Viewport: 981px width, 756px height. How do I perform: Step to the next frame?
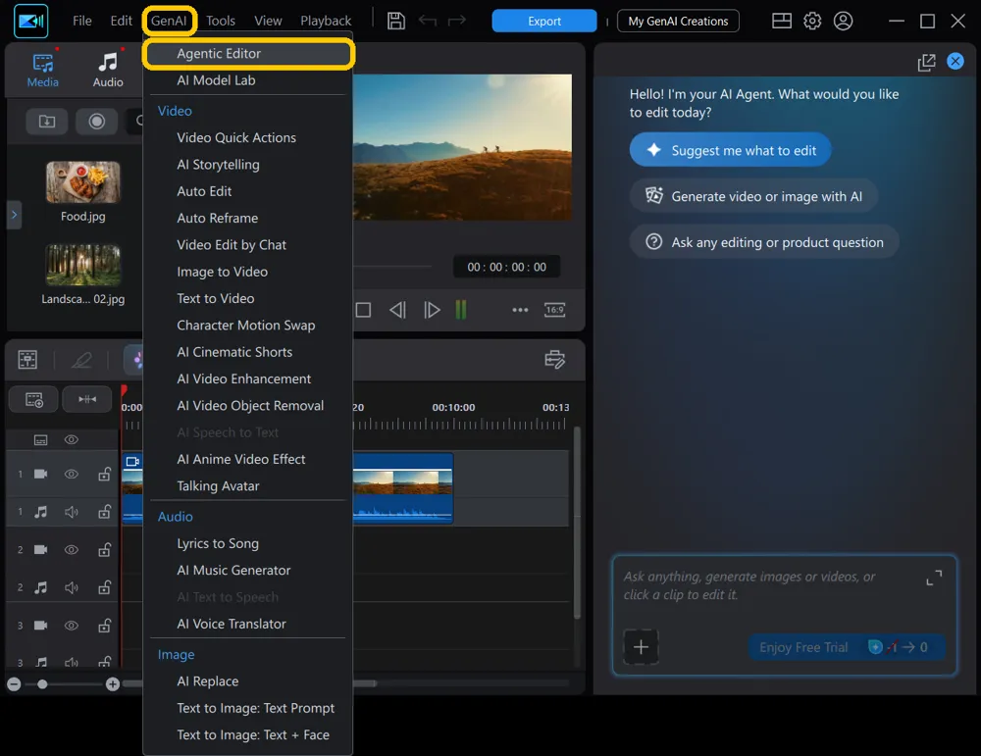[432, 310]
